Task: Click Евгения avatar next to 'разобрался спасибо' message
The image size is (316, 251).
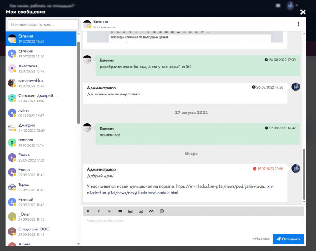Action: (x=87, y=59)
